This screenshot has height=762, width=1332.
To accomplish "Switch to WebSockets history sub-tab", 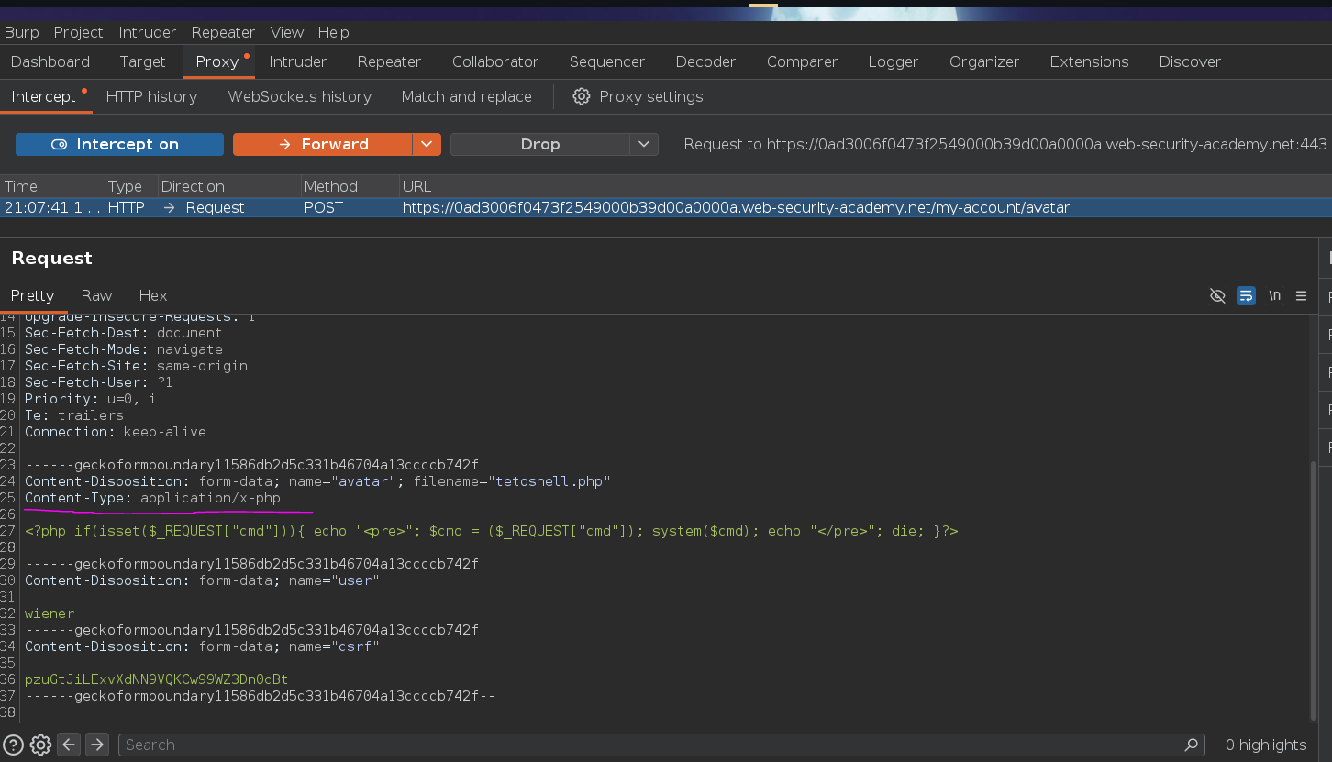I will pos(299,96).
